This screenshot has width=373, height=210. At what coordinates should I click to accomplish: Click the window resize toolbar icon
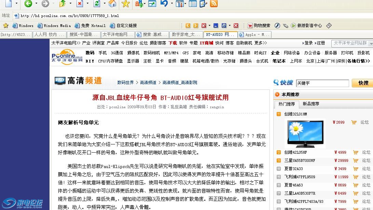click(152, 3)
